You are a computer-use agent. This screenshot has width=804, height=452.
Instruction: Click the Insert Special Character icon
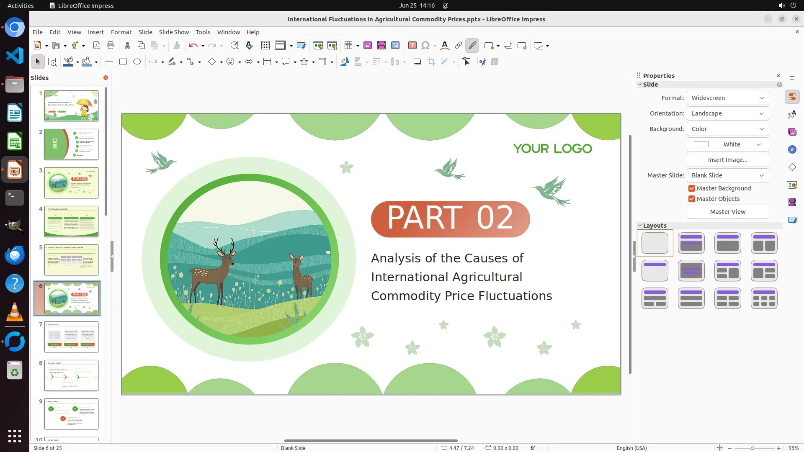[x=425, y=46]
